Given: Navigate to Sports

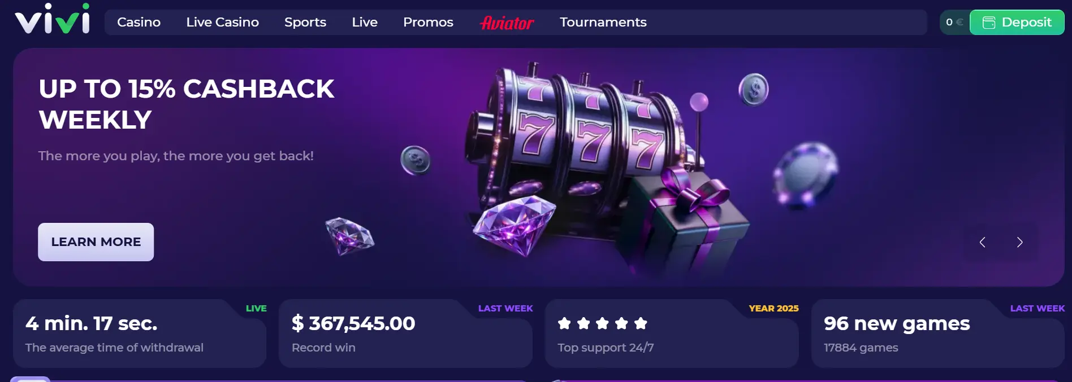Looking at the screenshot, I should click(x=305, y=22).
